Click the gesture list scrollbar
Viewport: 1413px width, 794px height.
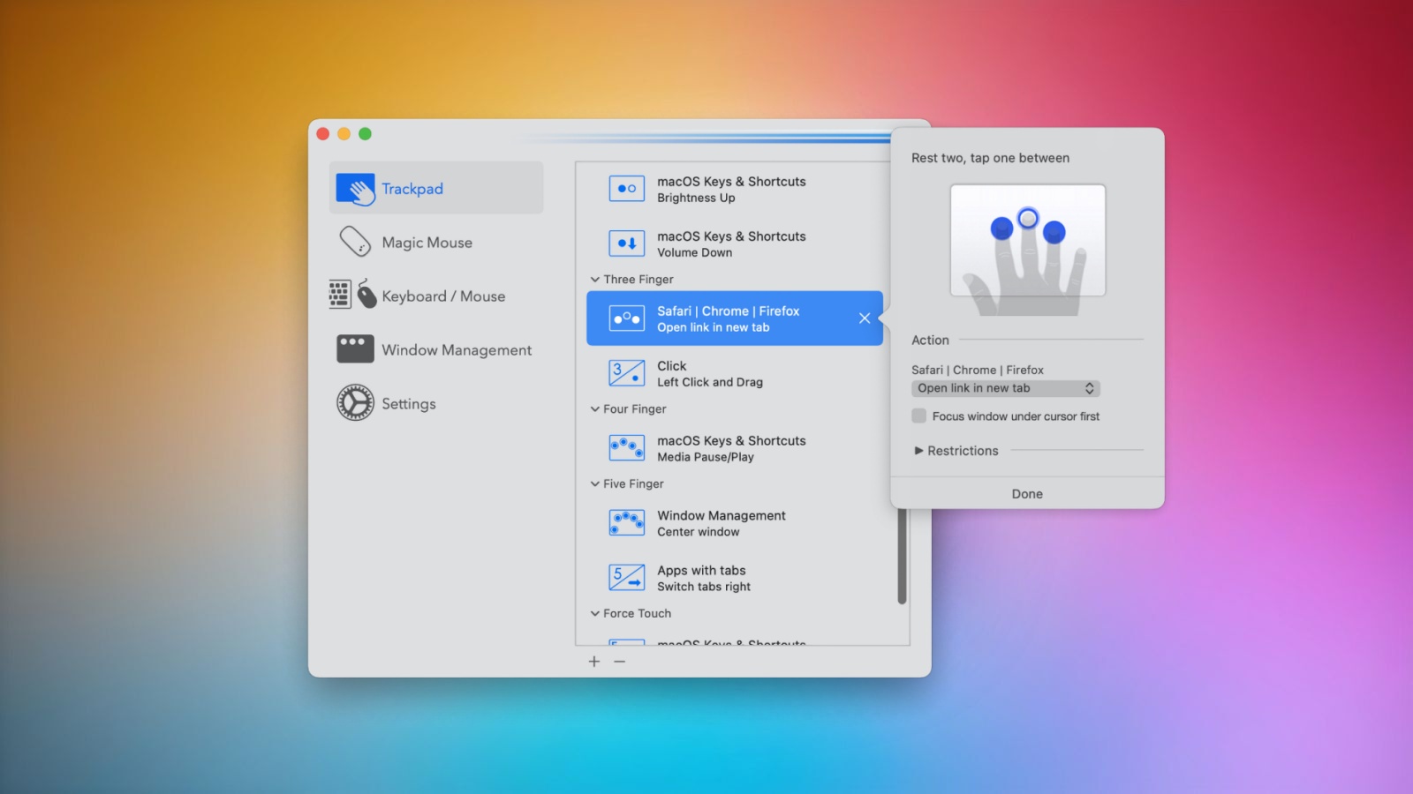tap(902, 556)
